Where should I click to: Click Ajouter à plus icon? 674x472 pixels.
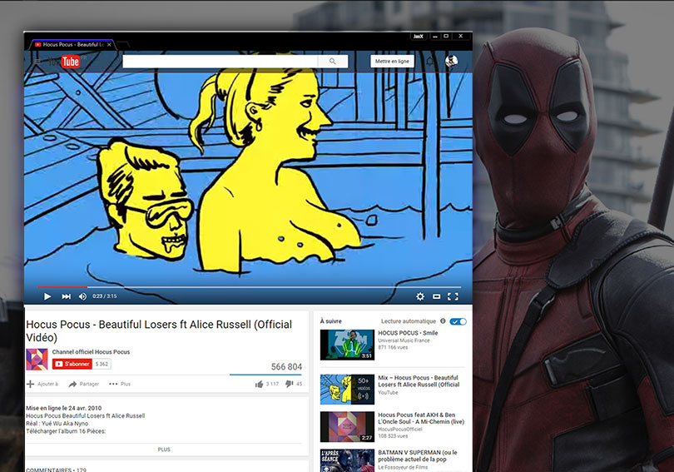tap(31, 384)
